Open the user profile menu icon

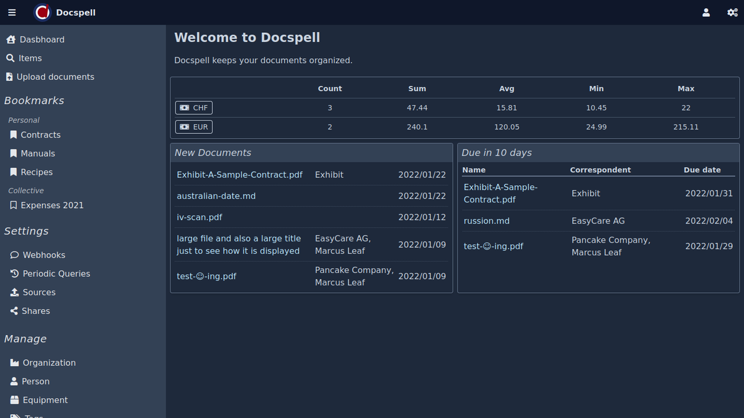click(706, 12)
